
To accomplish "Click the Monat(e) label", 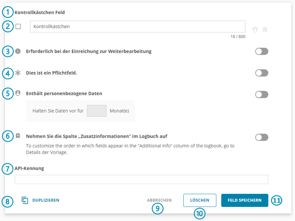I will (119, 111).
